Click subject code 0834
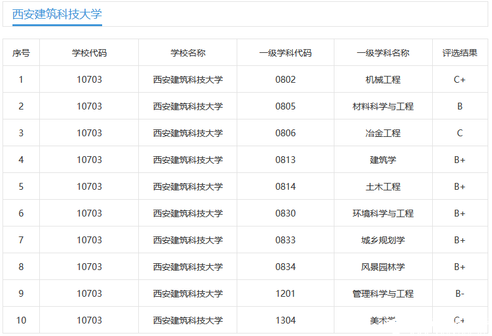Screen dimensions: 492x336 click(x=285, y=267)
